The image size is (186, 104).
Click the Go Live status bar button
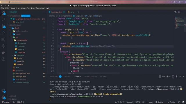point(159,102)
